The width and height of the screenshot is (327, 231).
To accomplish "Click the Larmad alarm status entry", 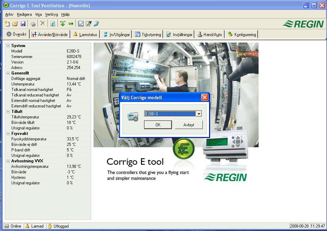I will tap(34, 226).
